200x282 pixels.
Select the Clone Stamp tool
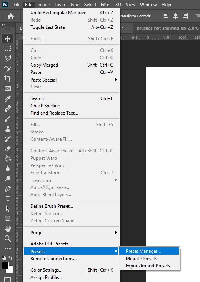coord(8,128)
